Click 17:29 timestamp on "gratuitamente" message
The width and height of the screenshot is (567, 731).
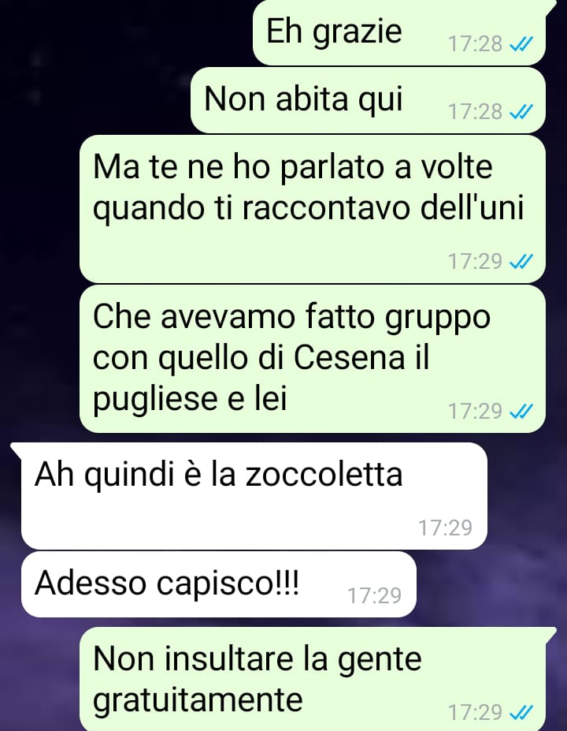coord(476,712)
